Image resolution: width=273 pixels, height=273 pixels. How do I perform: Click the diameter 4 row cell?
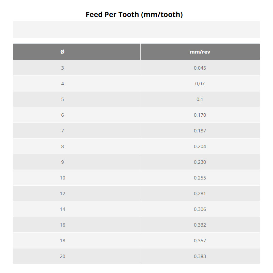pos(62,84)
